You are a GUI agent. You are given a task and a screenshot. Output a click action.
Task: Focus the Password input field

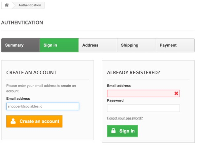coord(143,108)
